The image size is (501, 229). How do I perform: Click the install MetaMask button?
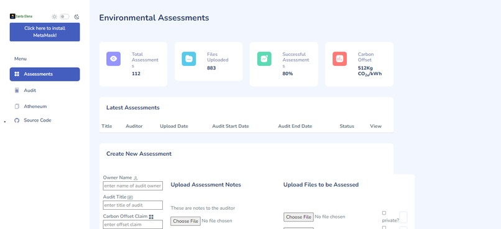click(45, 32)
